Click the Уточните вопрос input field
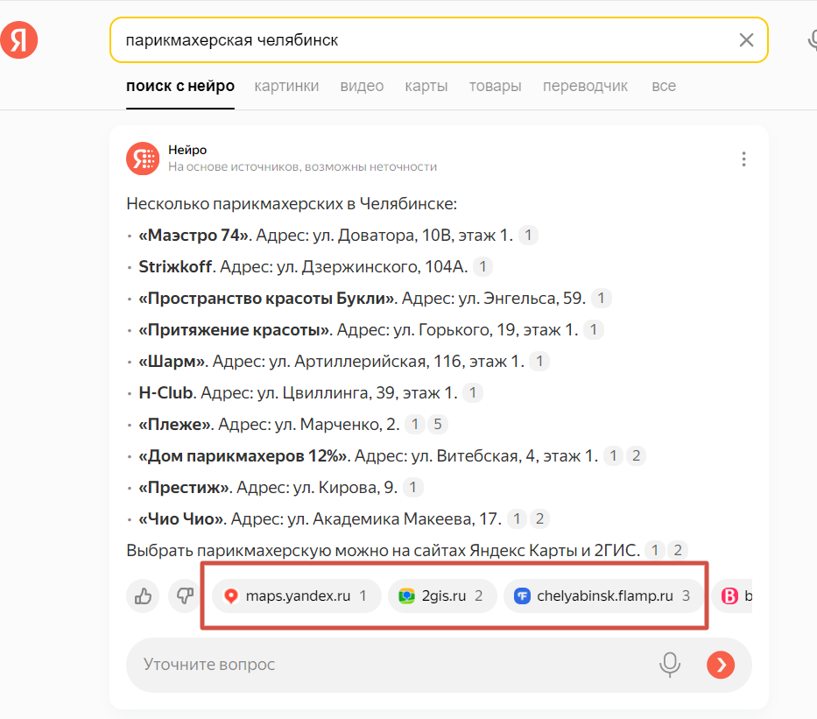The height and width of the screenshot is (719, 817). click(x=350, y=665)
